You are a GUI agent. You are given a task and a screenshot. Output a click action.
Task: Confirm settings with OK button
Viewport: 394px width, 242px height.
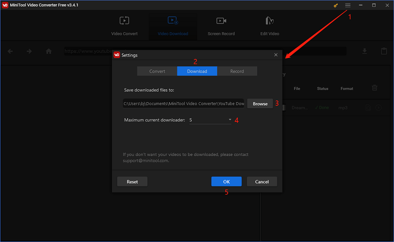226,182
